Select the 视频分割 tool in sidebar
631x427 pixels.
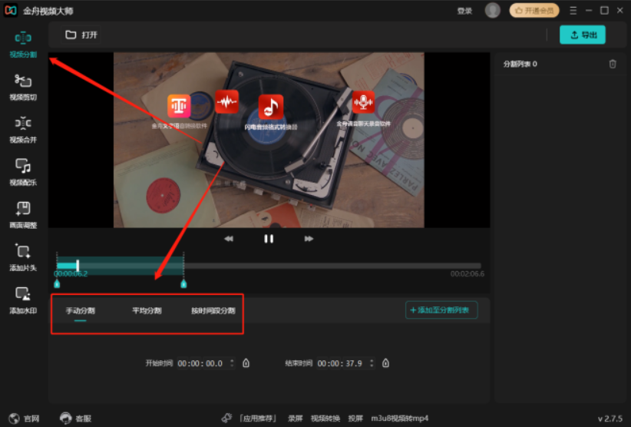[x=23, y=45]
